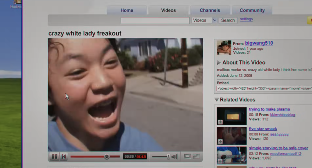Adjust the volume slider handle
Image resolution: width=312 pixels, height=168 pixels.
pos(168,156)
